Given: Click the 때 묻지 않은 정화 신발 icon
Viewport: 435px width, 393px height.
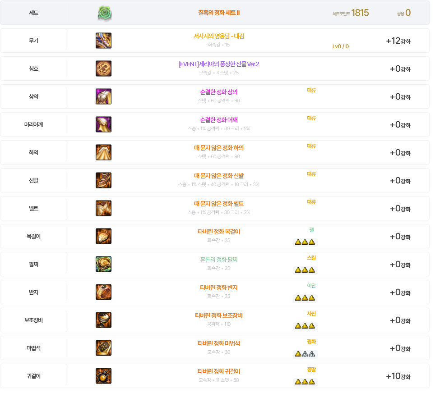Looking at the screenshot, I should [103, 180].
